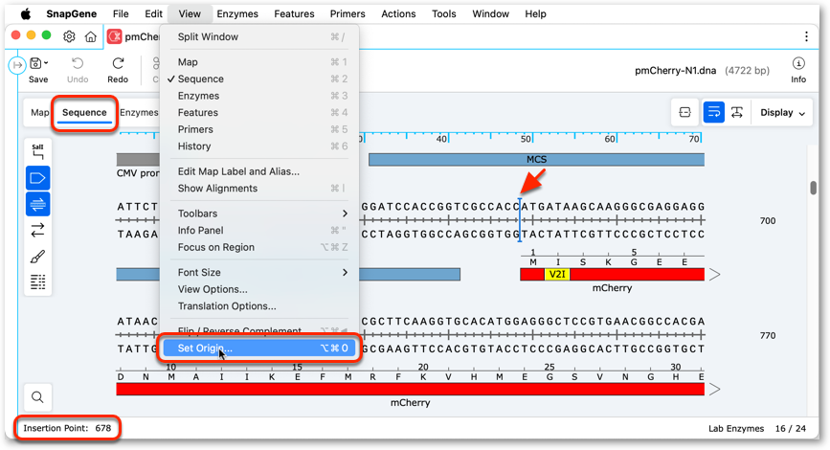Click the Undo toolbar button
830x450 pixels.
pos(78,70)
